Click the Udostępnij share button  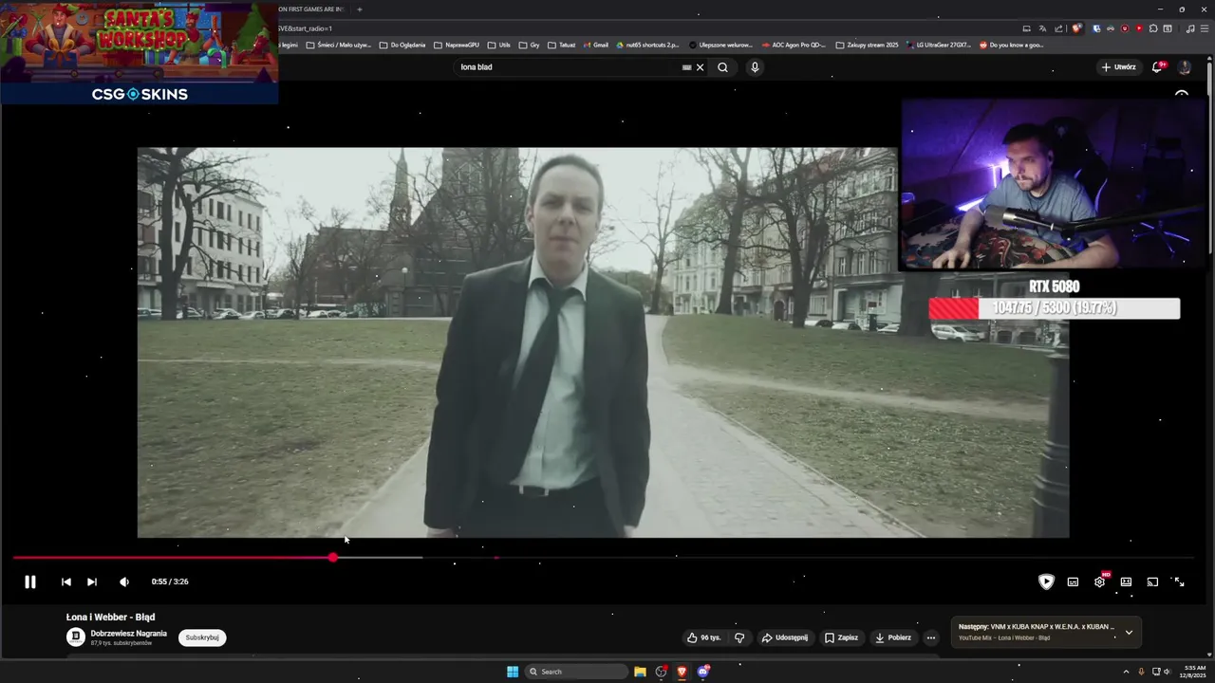point(785,637)
